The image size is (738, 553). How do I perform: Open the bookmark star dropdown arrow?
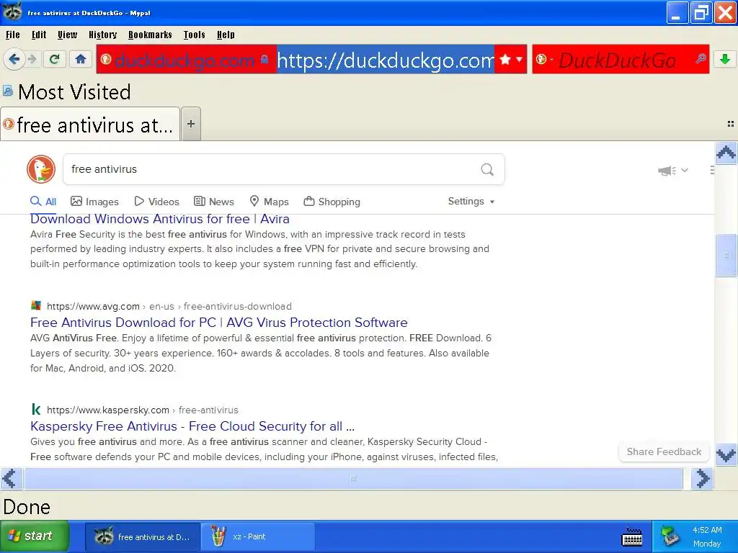(520, 59)
